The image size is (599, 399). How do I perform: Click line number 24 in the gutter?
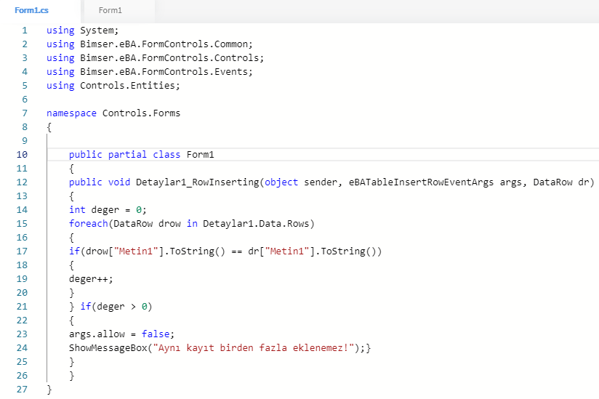[22, 348]
